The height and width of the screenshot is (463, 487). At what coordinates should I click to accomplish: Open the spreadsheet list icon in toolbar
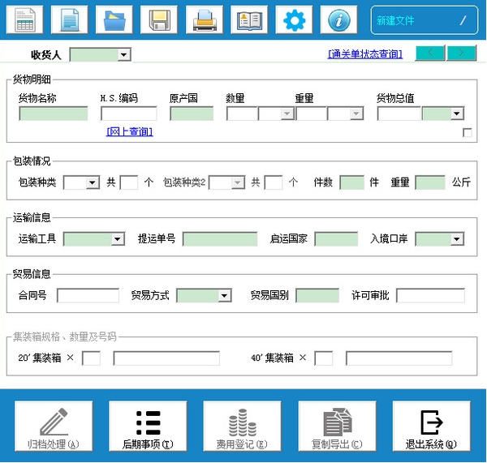(25, 19)
